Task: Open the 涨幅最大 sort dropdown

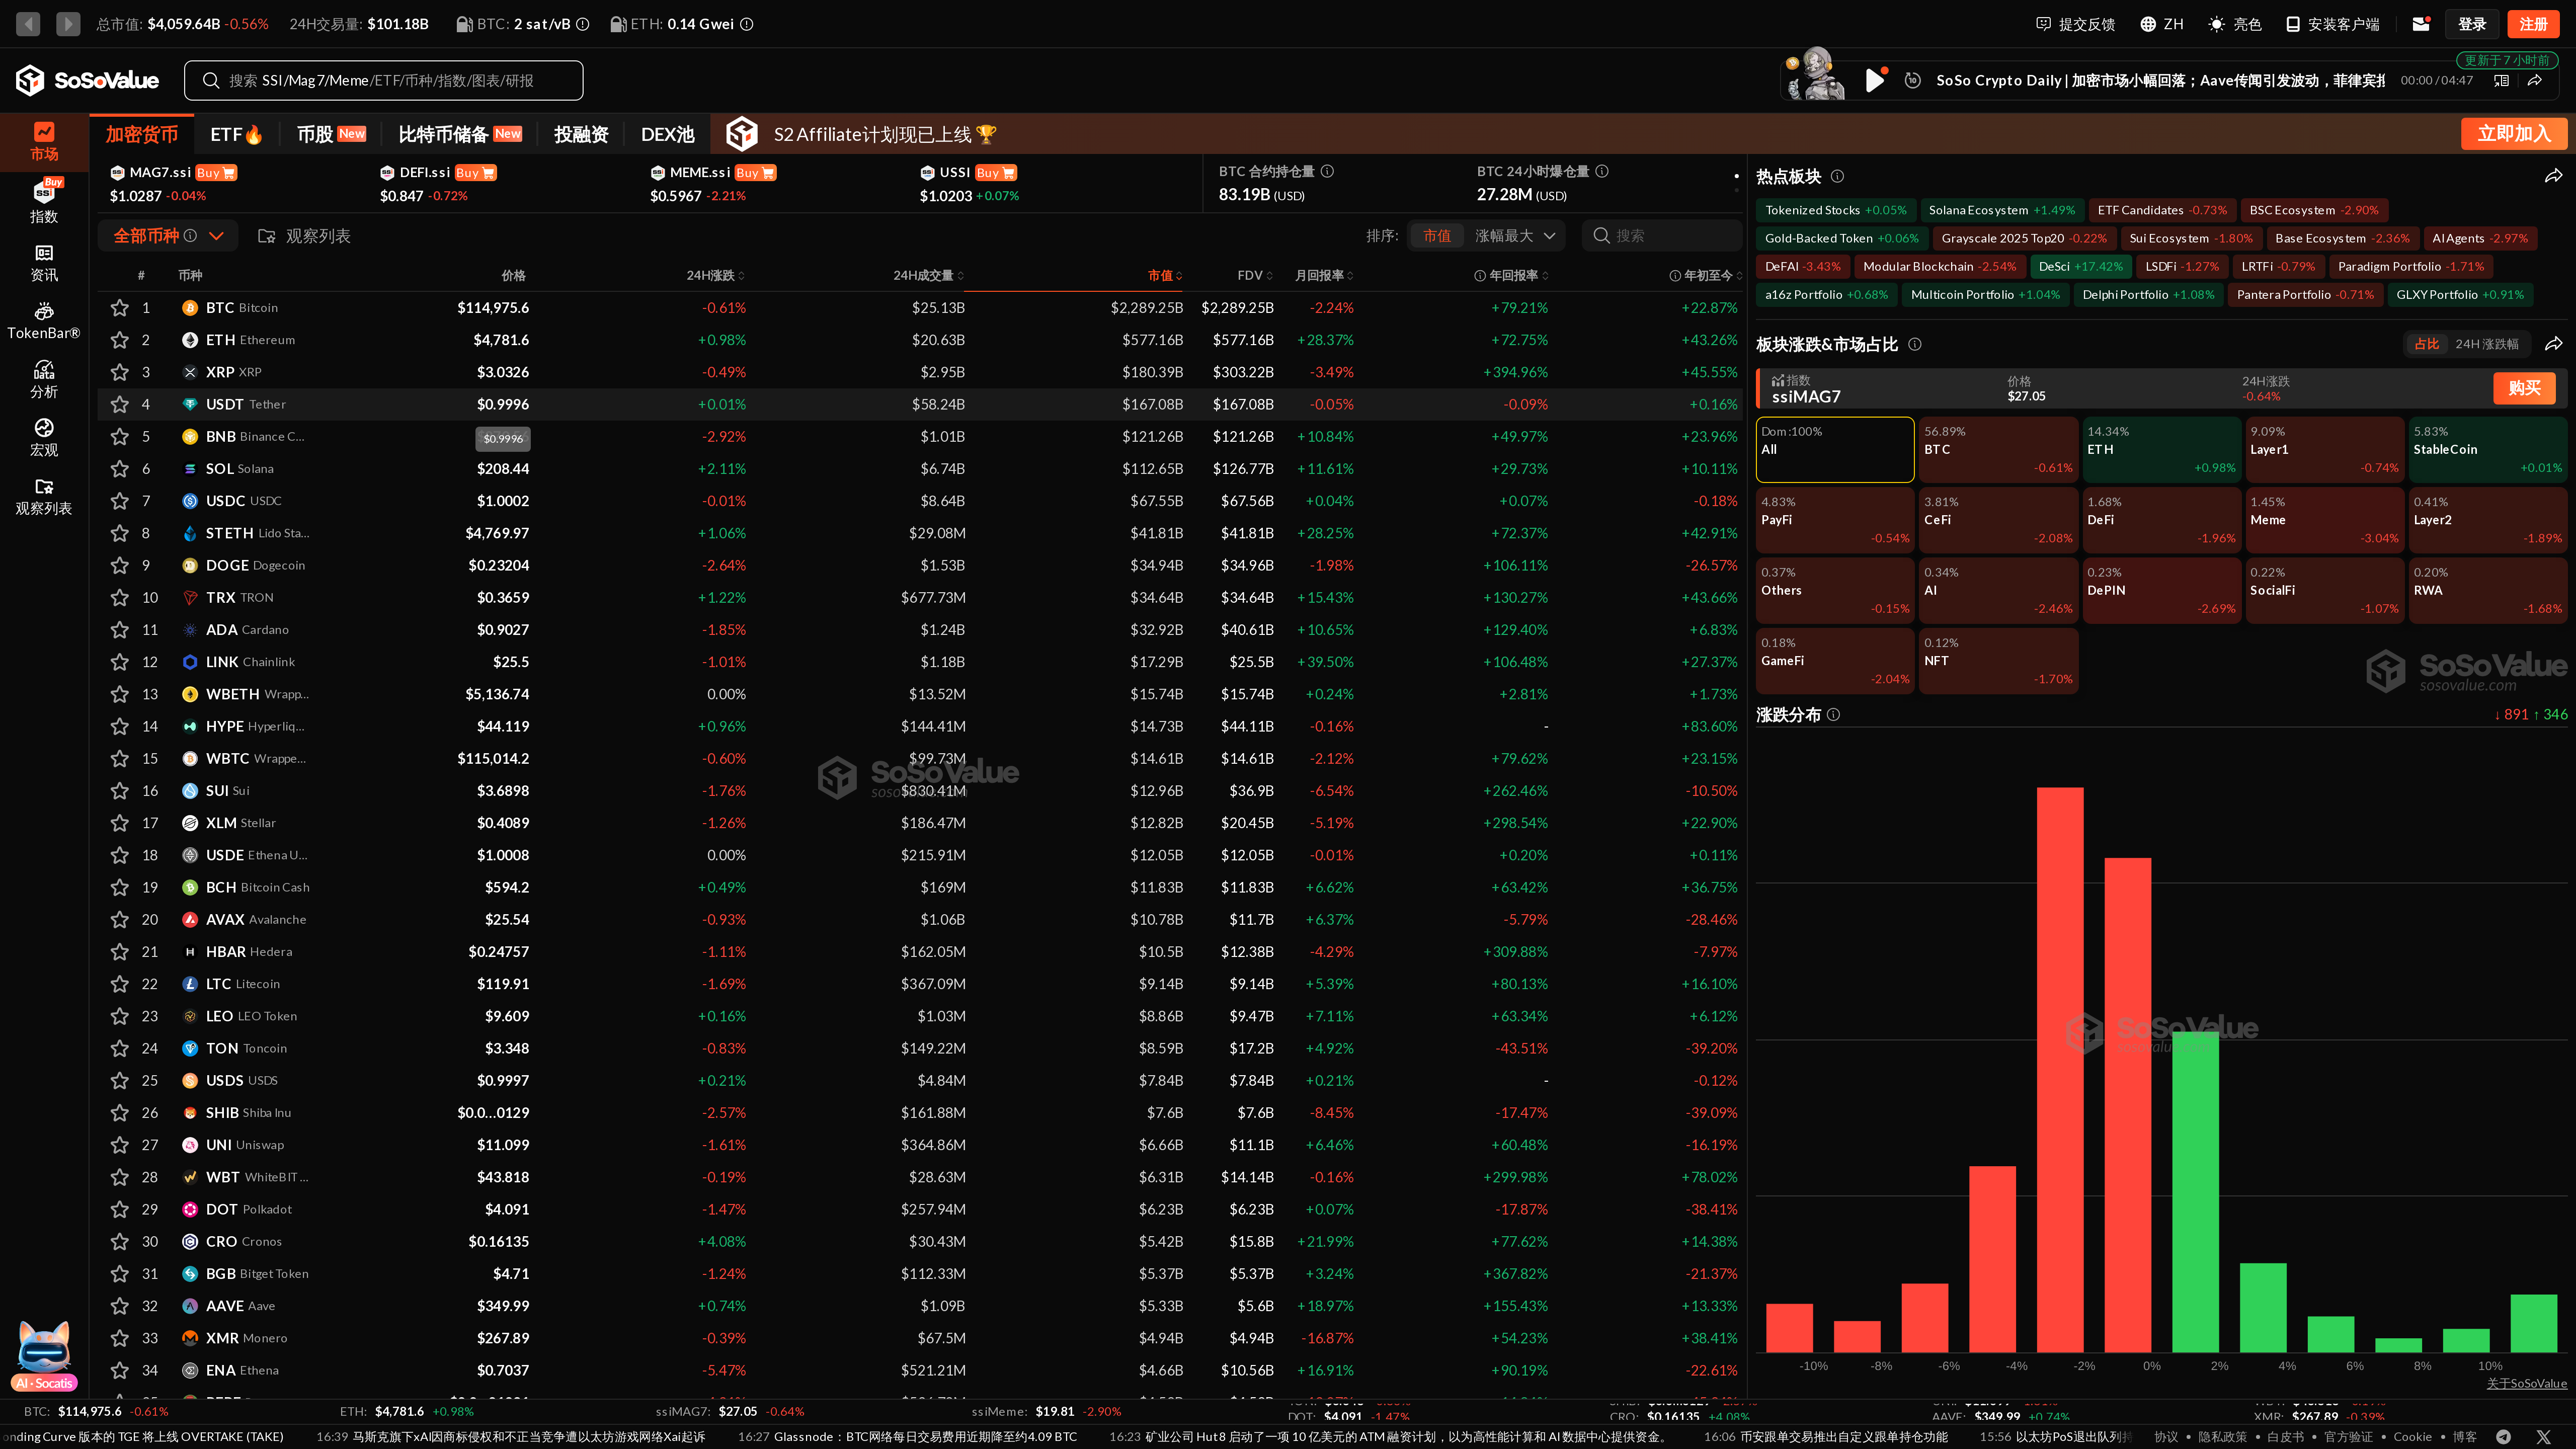Action: (x=1515, y=236)
